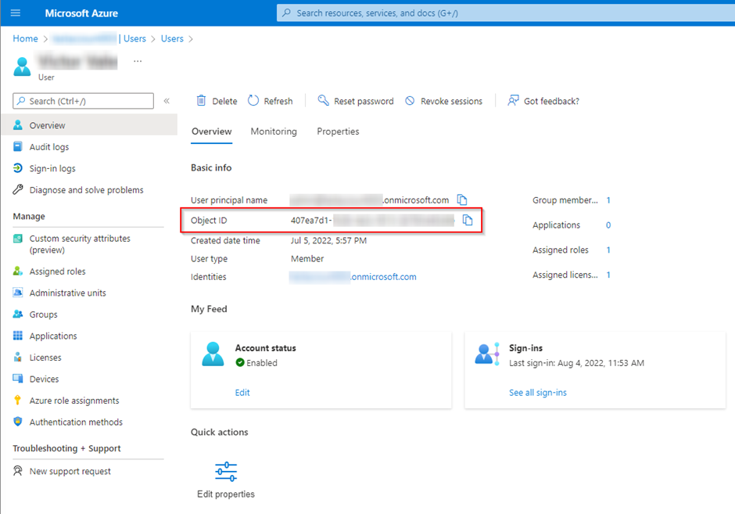735x514 pixels.
Task: Refresh the user overview page
Action: point(270,101)
